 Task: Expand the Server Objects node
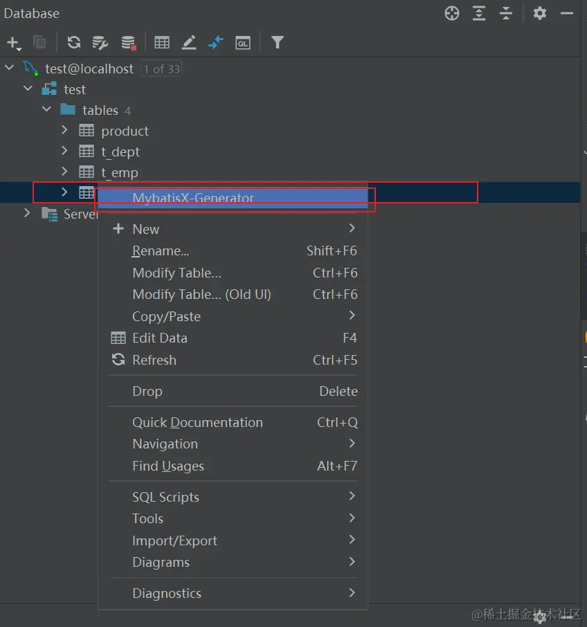click(27, 213)
